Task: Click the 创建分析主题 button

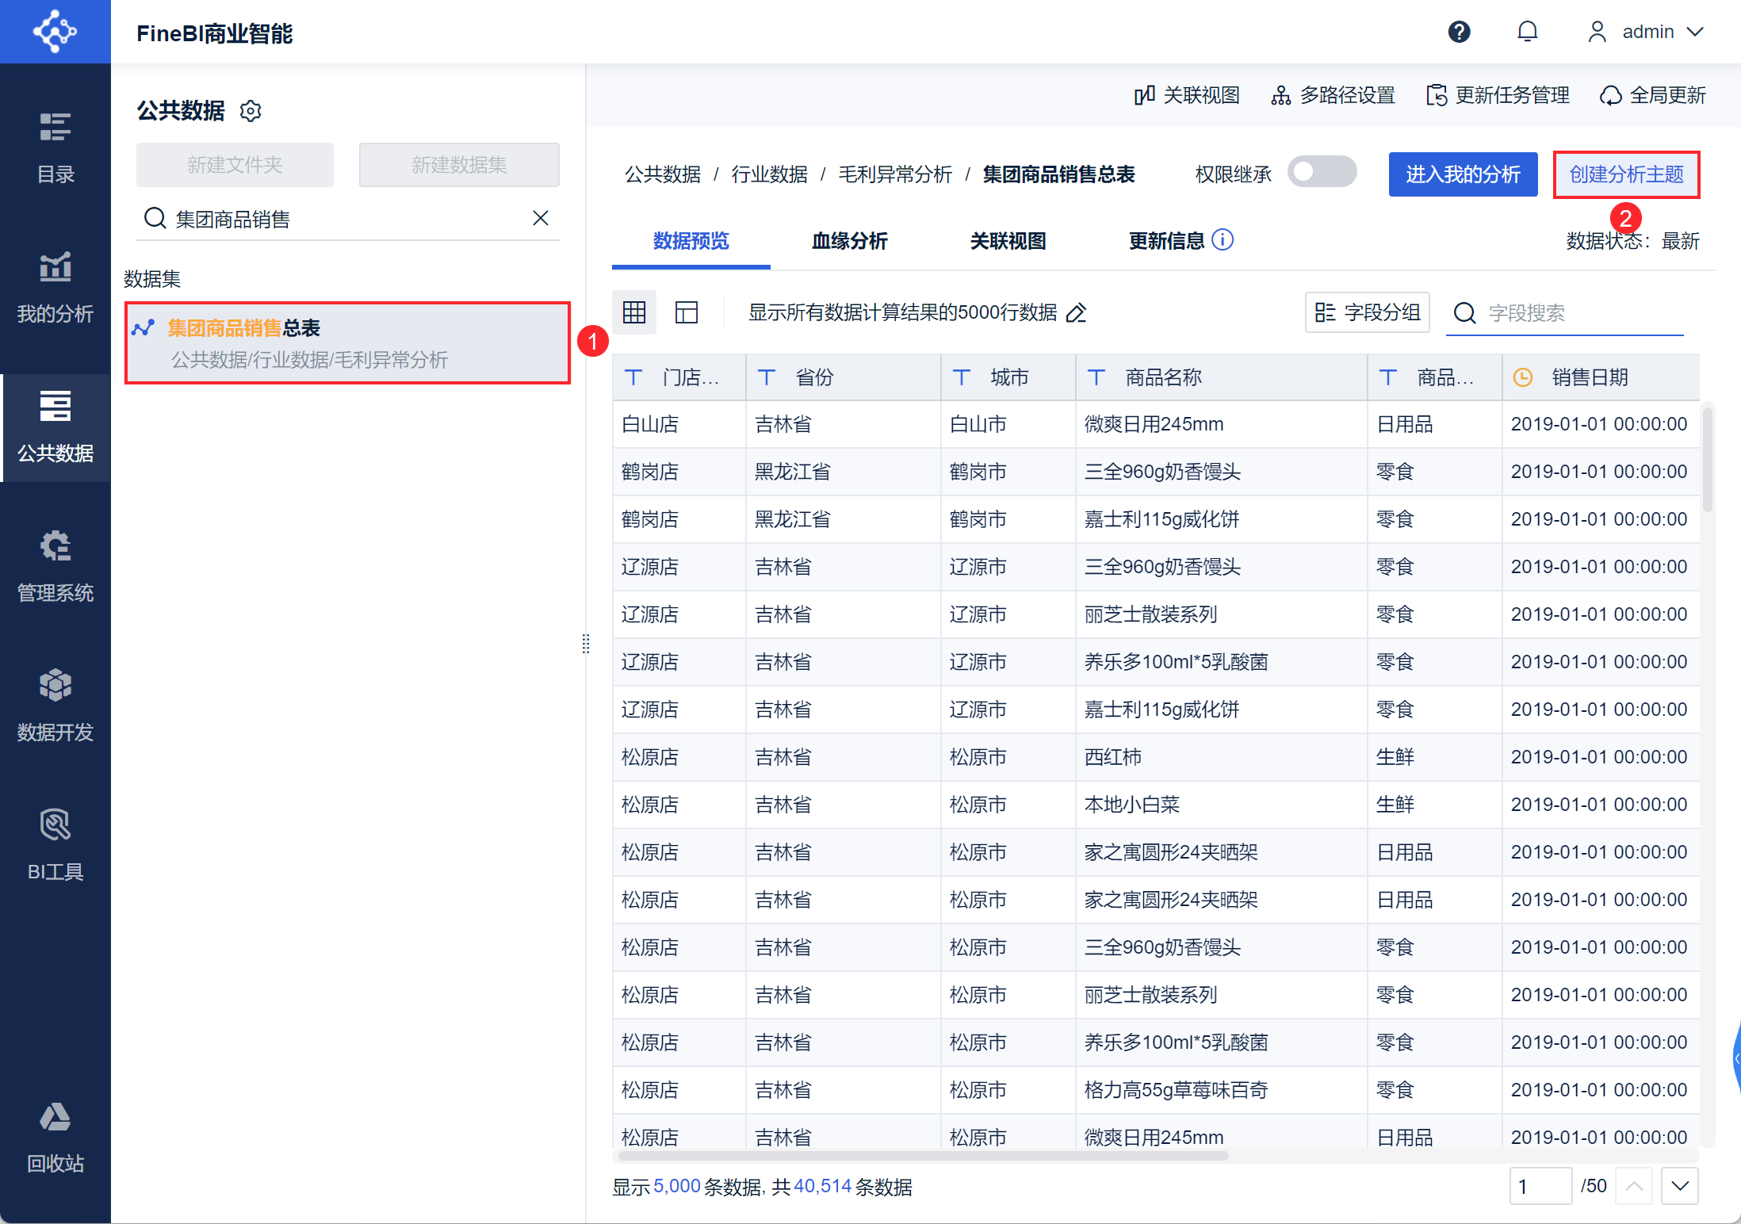Action: [x=1626, y=174]
